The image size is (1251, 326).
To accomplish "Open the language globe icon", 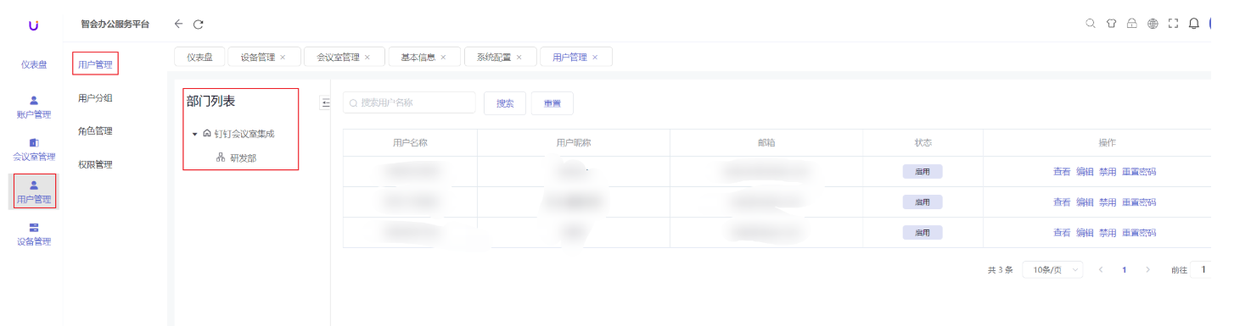I will pyautogui.click(x=1153, y=24).
